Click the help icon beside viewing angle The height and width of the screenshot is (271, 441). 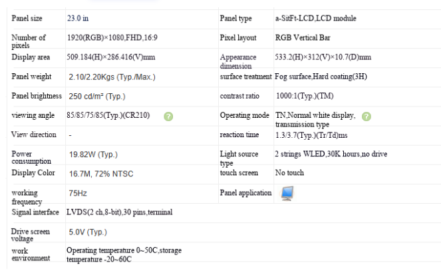[168, 117]
